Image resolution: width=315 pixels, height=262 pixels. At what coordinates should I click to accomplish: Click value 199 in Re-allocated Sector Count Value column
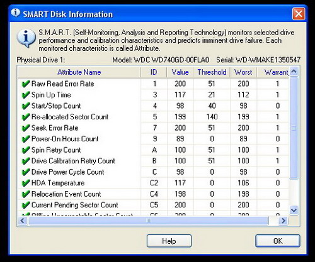(x=180, y=117)
